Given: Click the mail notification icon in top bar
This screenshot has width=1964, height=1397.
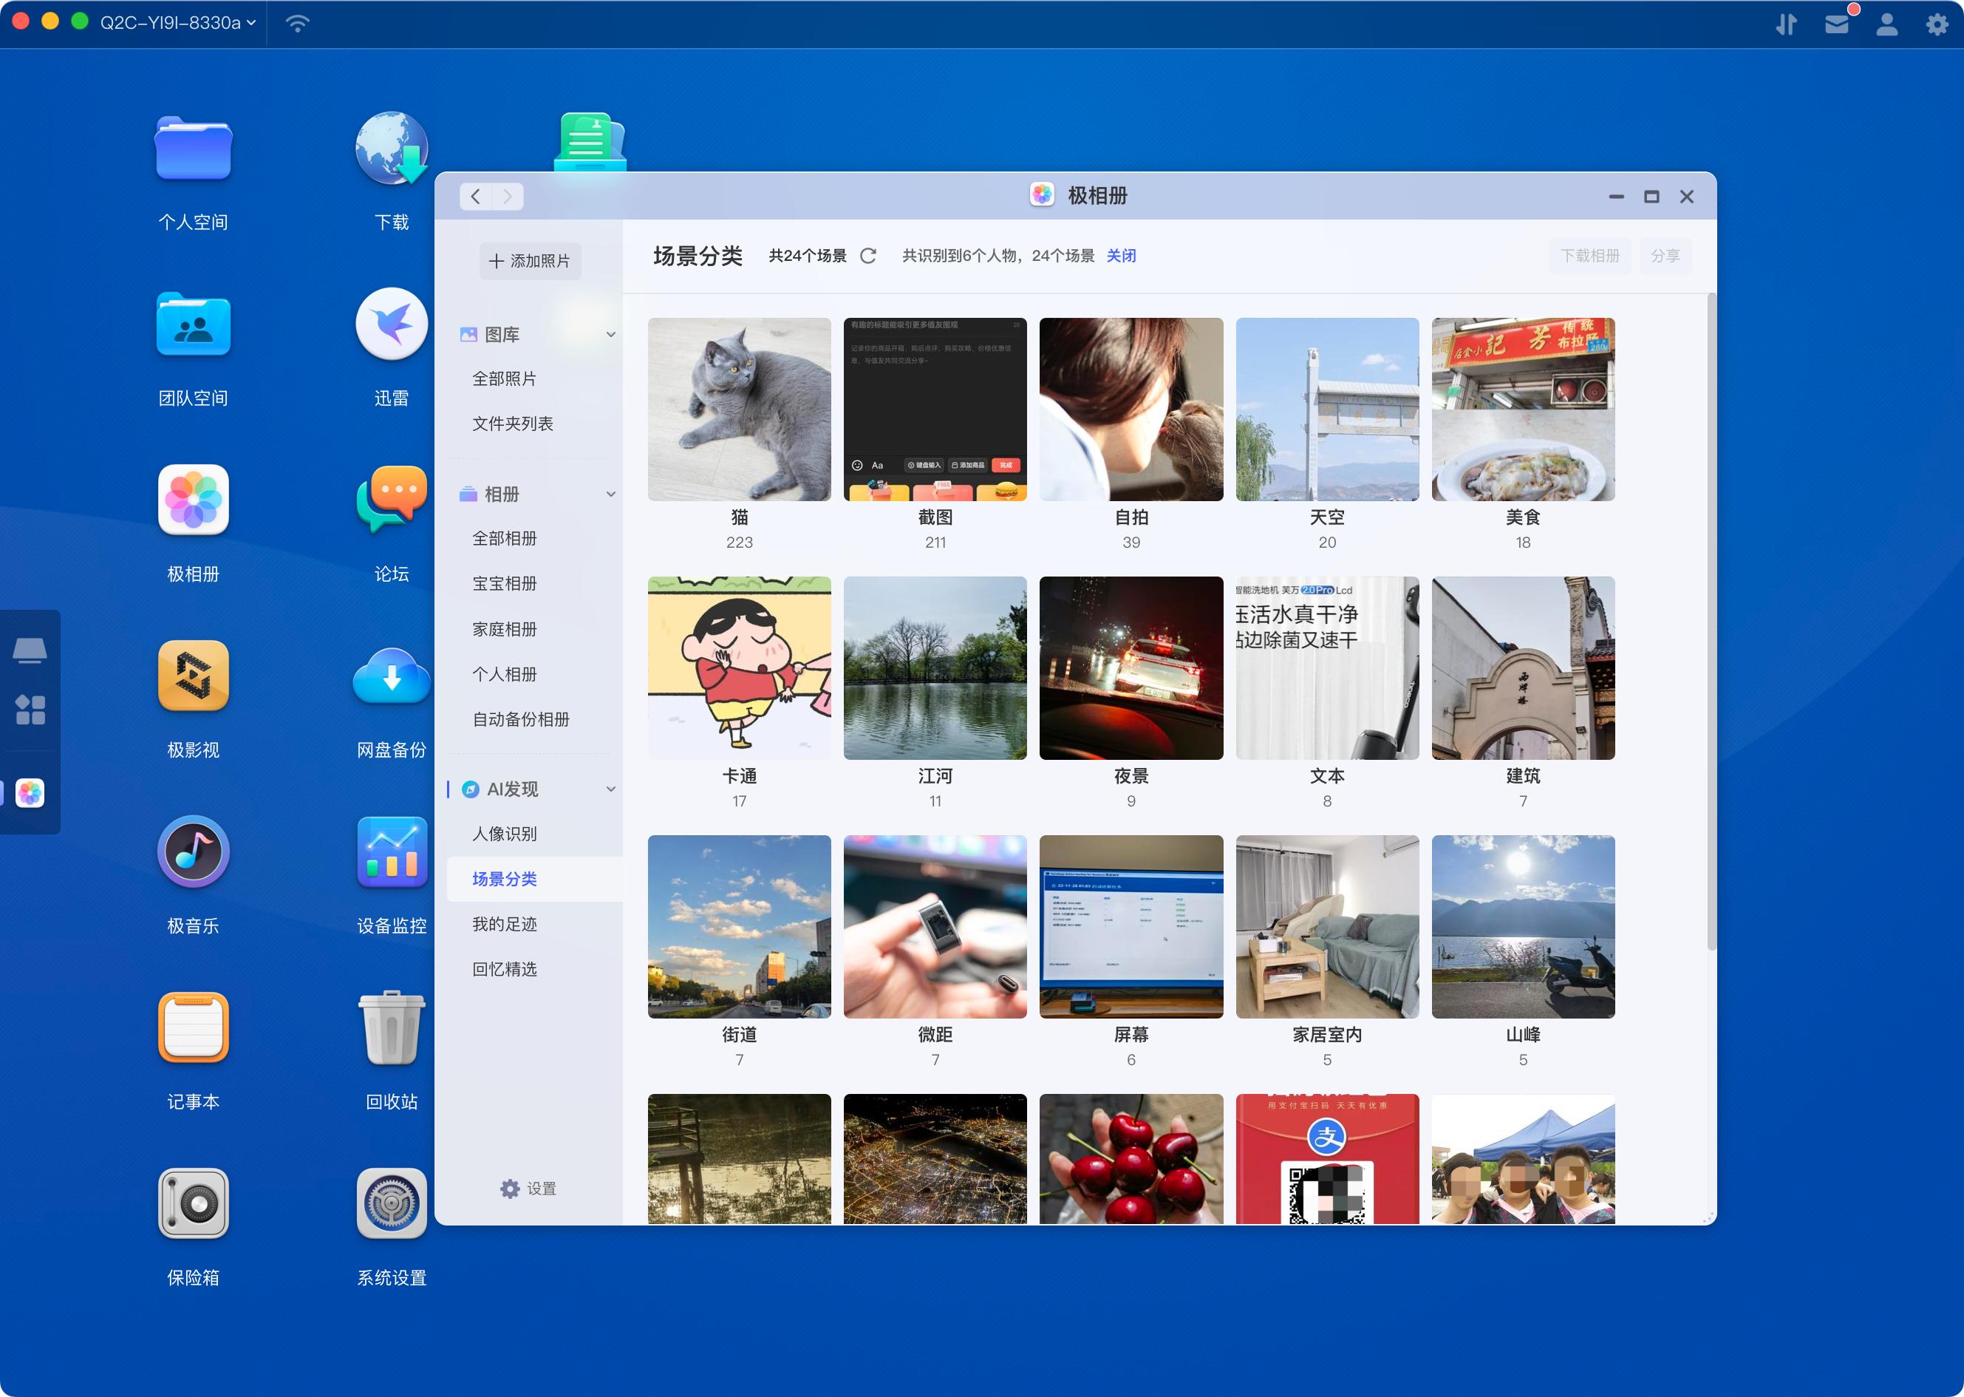Looking at the screenshot, I should click(x=1837, y=23).
